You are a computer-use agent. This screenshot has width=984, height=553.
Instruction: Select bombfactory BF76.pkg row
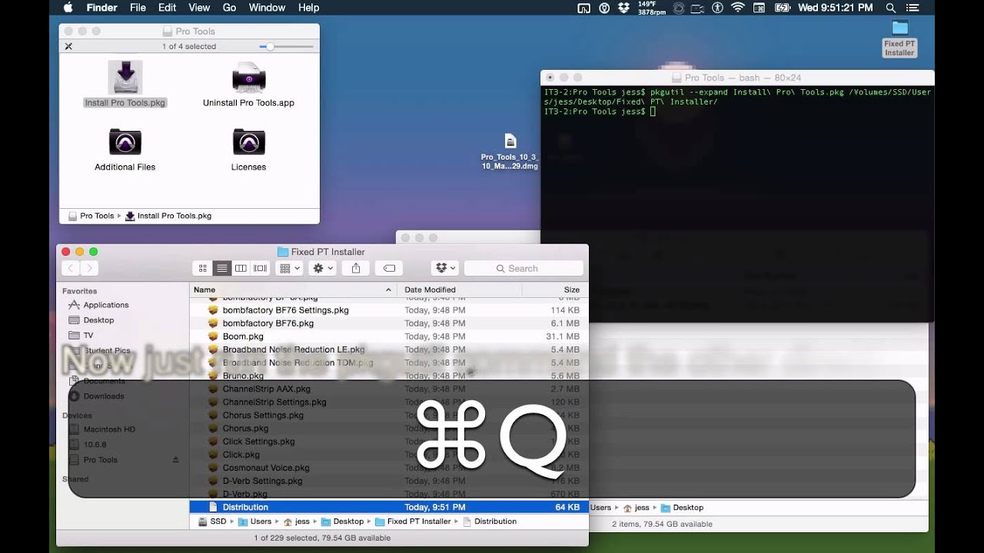click(x=389, y=323)
